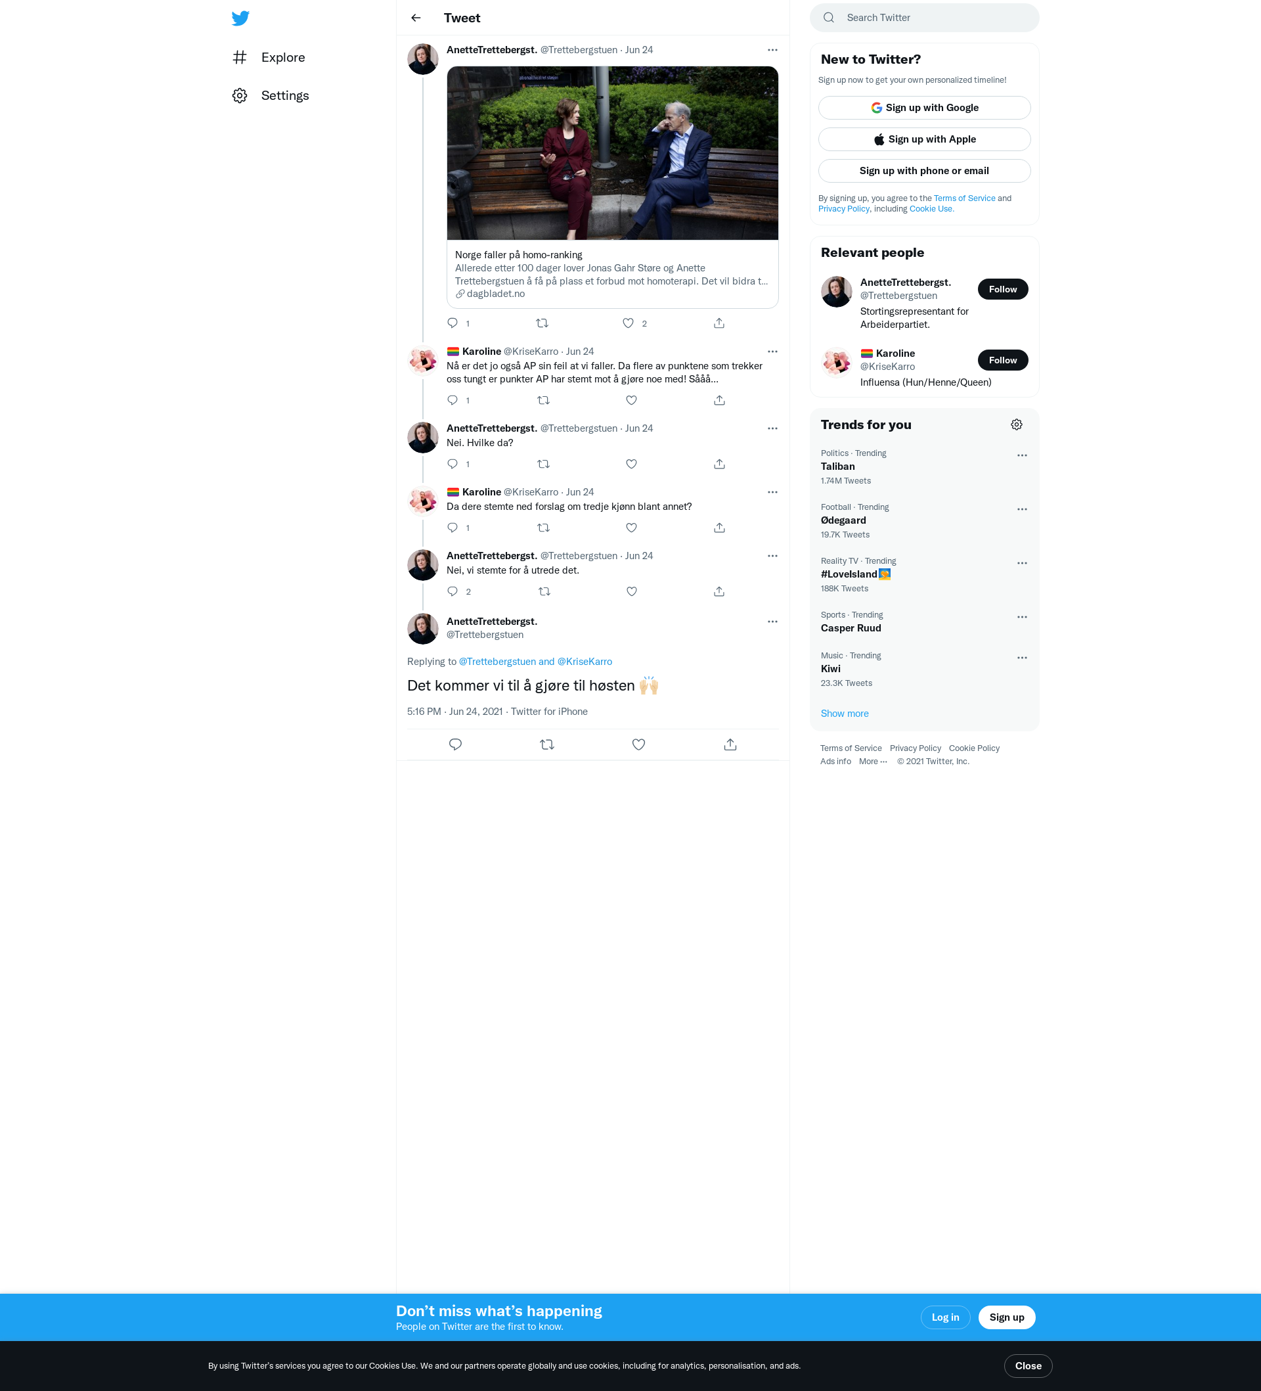Open more options on first Anette tweet

(772, 50)
